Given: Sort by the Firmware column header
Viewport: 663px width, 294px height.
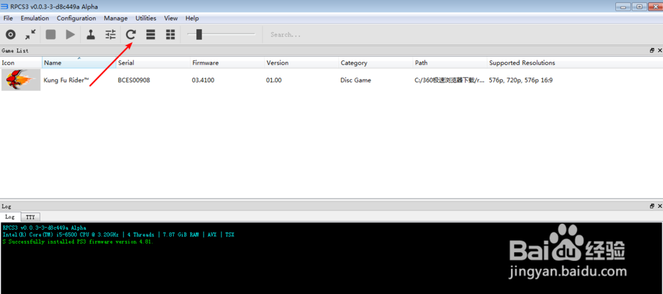Looking at the screenshot, I should [227, 62].
